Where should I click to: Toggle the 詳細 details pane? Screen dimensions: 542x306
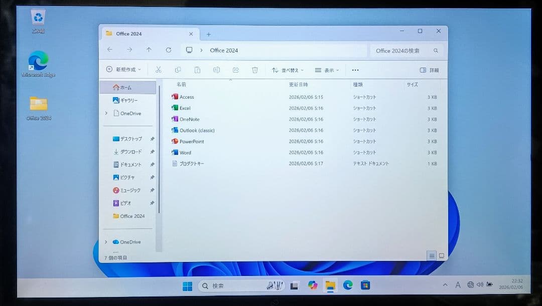(x=429, y=70)
